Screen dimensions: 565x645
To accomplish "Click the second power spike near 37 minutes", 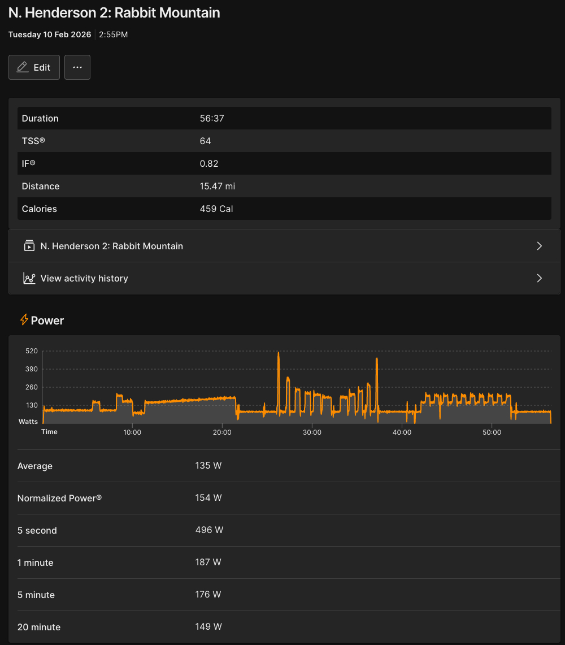I will pyautogui.click(x=376, y=360).
